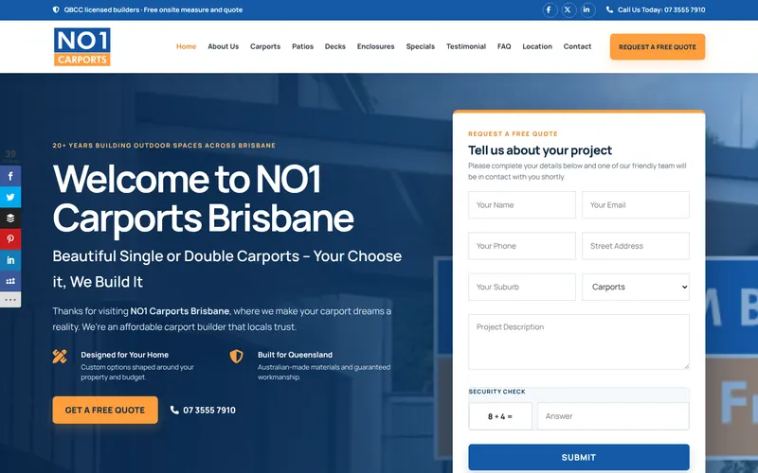The image size is (758, 473).
Task: Click Call Us Today: 07 3555 7910 in top bar
Action: click(656, 9)
